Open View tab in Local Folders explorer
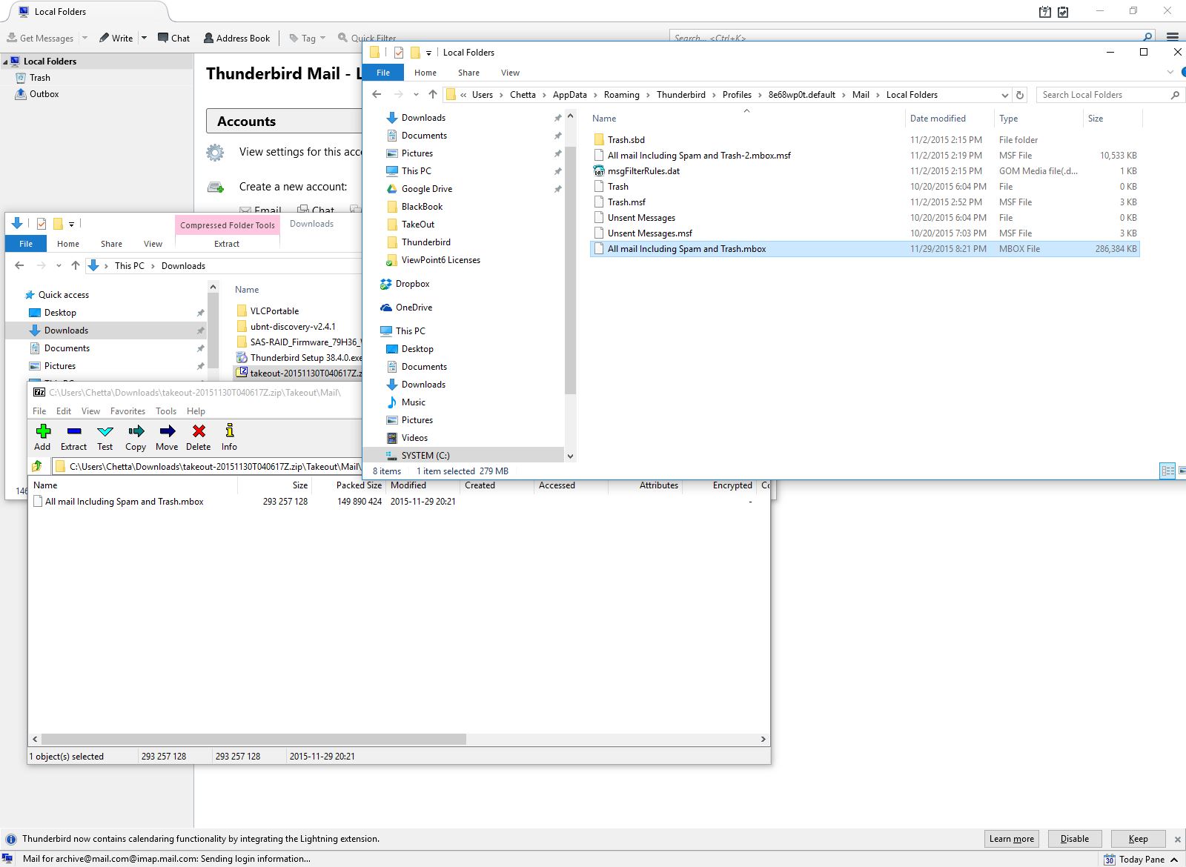 click(x=510, y=73)
